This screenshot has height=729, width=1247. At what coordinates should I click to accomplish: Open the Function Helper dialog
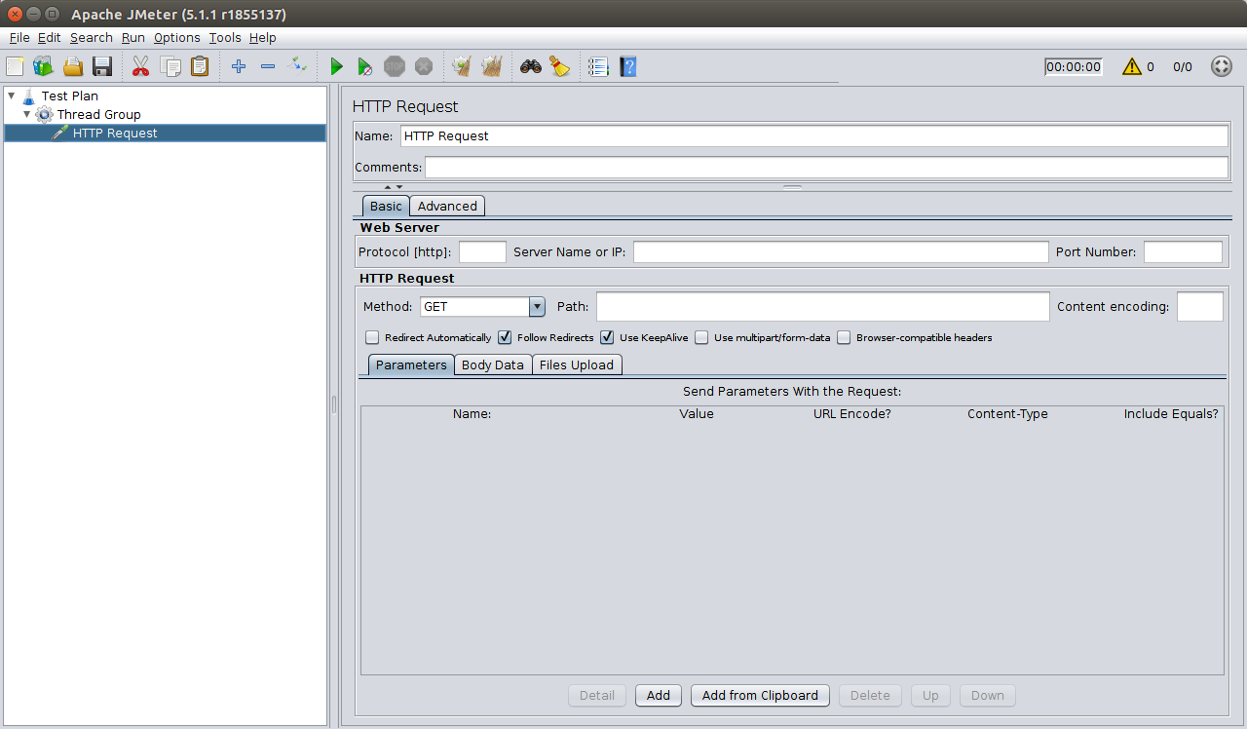tap(560, 66)
